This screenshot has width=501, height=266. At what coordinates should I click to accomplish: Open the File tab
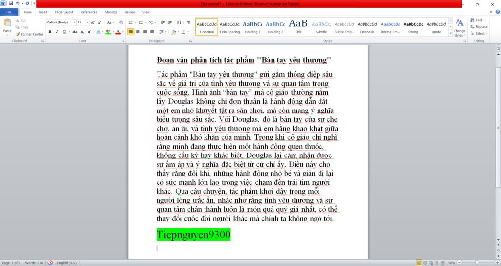9,12
